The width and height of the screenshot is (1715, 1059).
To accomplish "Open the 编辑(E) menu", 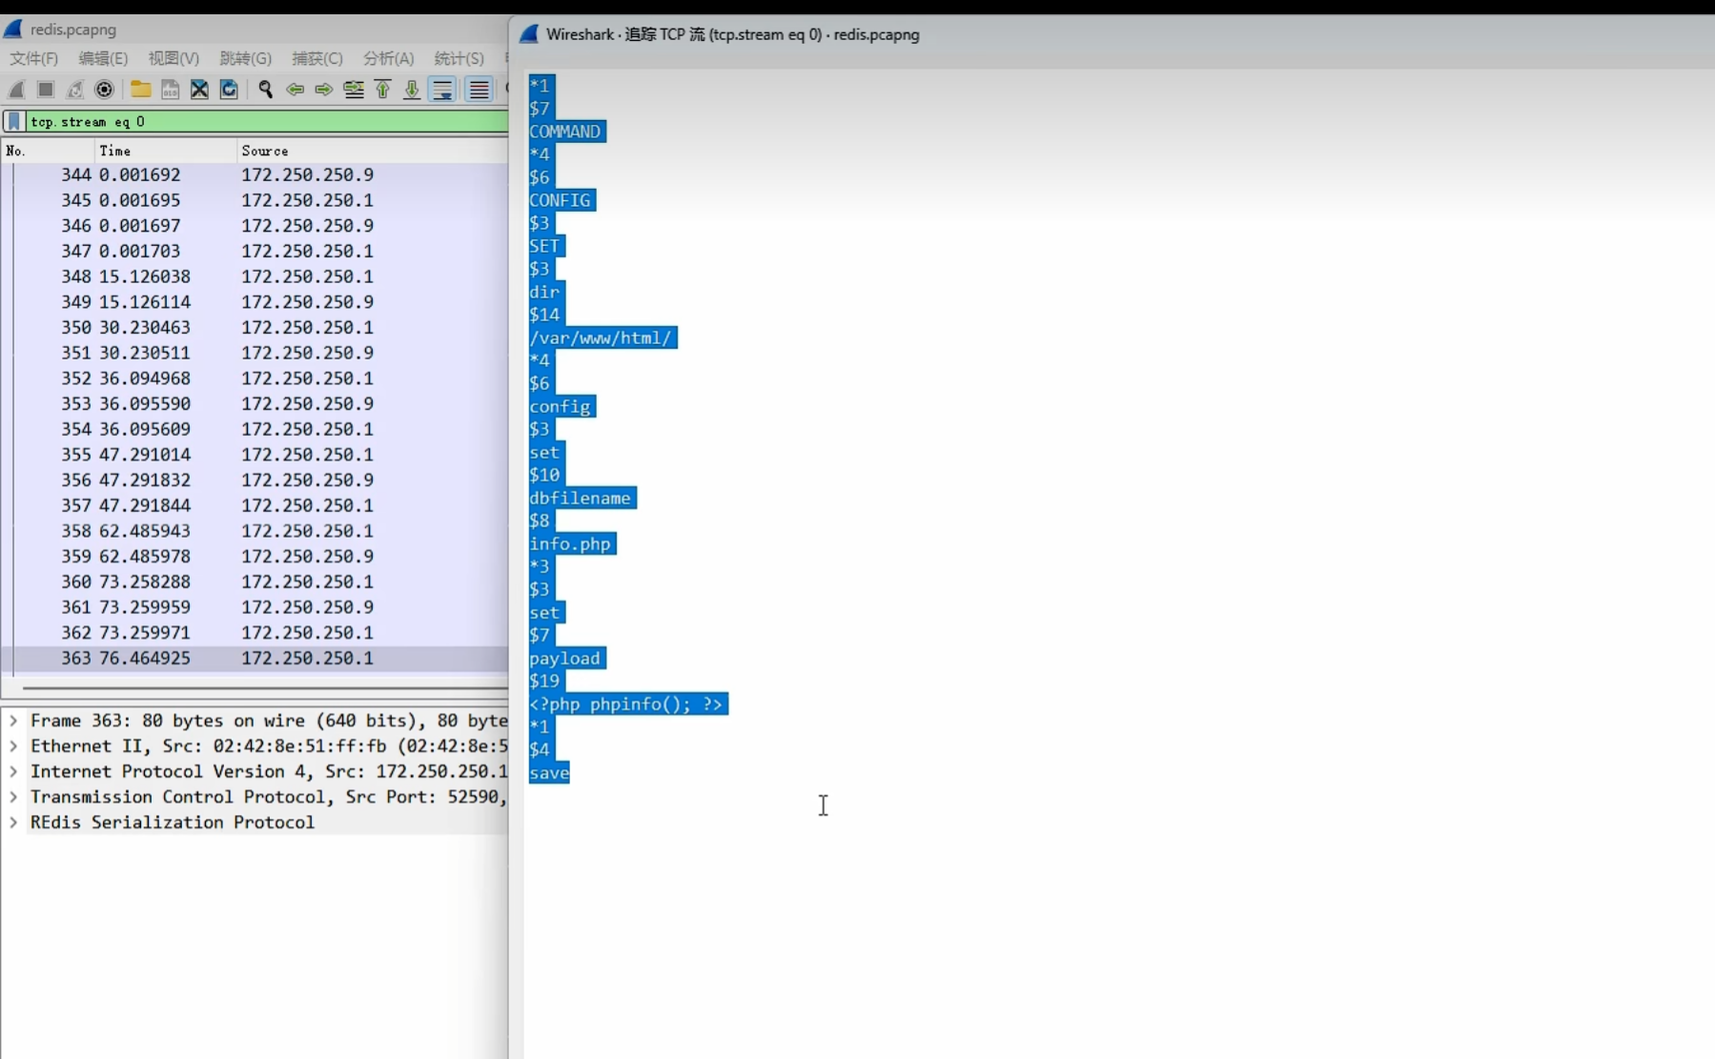I will [103, 58].
